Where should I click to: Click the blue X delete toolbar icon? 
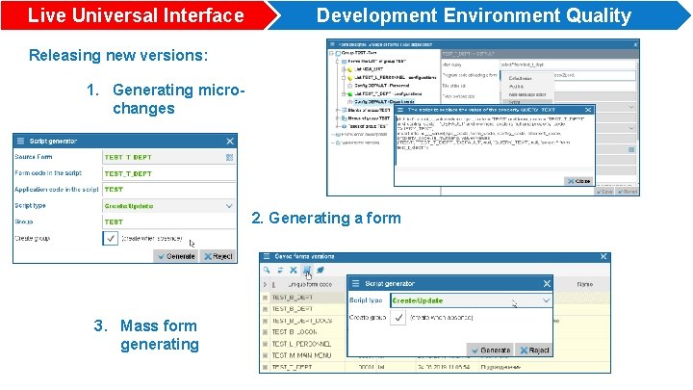293,270
